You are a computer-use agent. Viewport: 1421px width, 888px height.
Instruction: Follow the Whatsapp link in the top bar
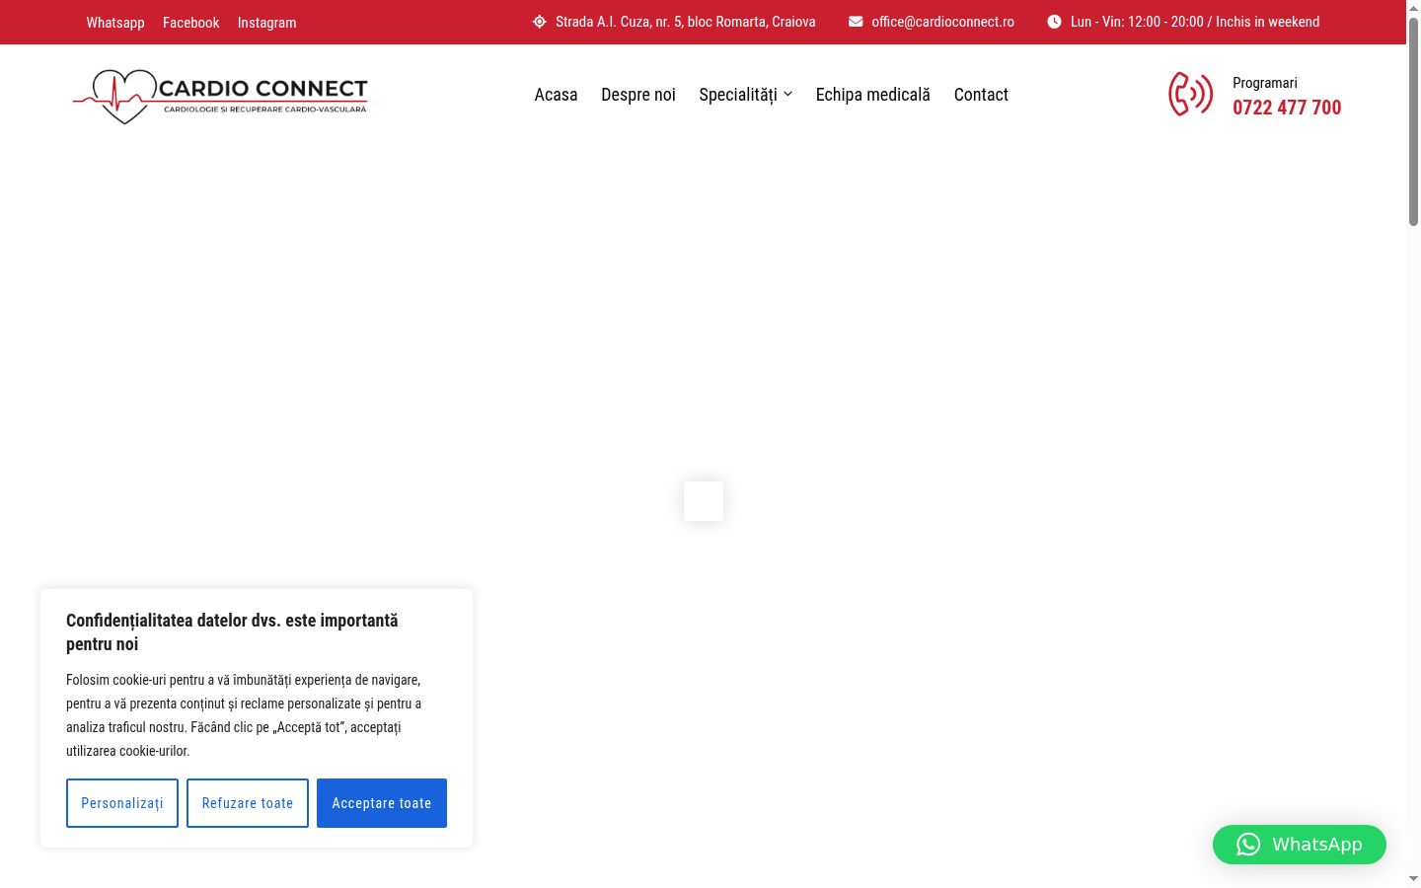click(115, 22)
